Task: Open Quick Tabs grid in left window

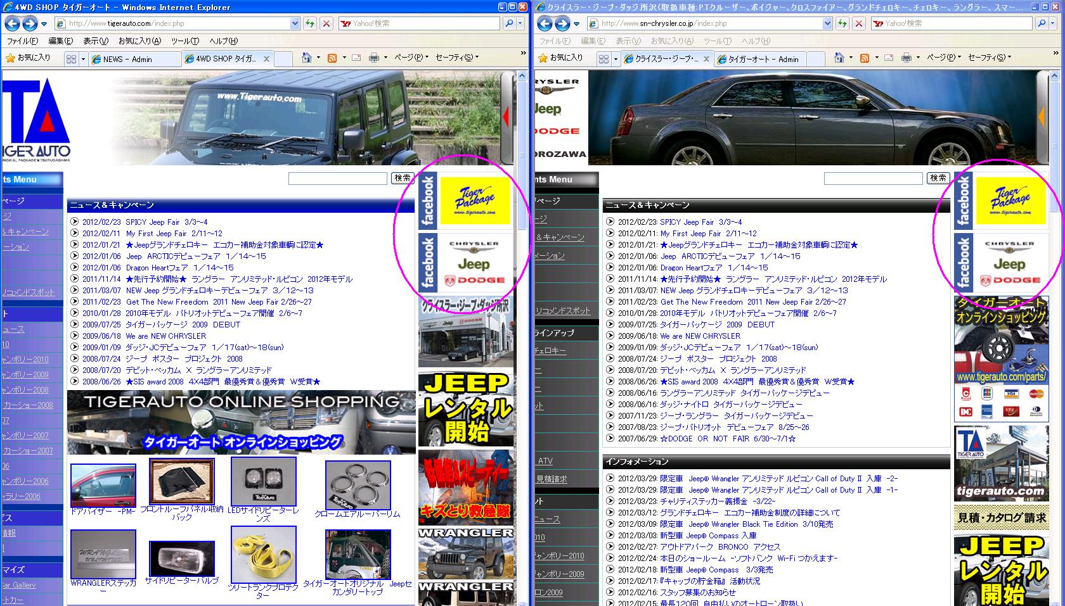Action: coord(71,59)
